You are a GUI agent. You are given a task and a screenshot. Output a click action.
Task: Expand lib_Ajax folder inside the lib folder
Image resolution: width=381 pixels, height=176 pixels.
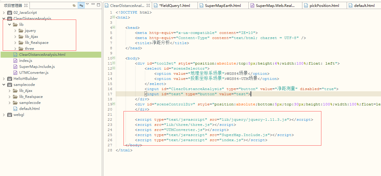pyautogui.click(x=15, y=37)
